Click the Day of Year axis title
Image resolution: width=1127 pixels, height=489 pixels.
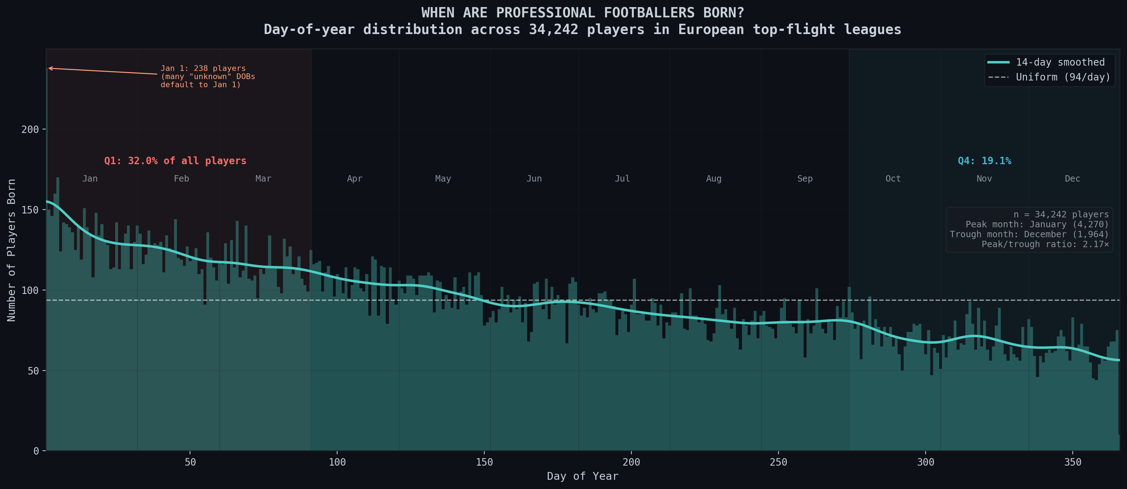[582, 476]
